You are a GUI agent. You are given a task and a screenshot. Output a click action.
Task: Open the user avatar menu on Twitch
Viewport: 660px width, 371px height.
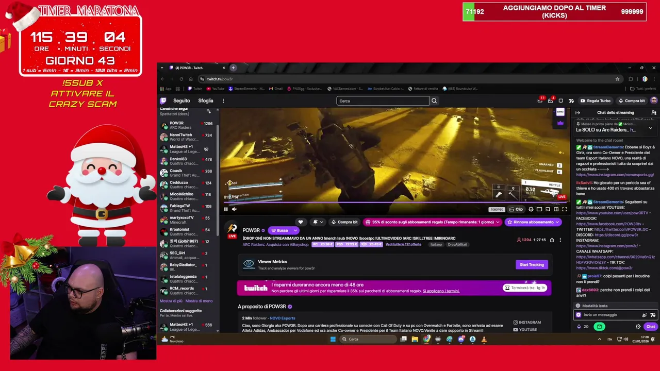click(x=654, y=101)
